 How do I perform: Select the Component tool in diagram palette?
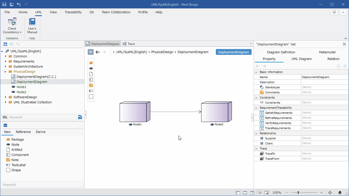pyautogui.click(x=91, y=80)
